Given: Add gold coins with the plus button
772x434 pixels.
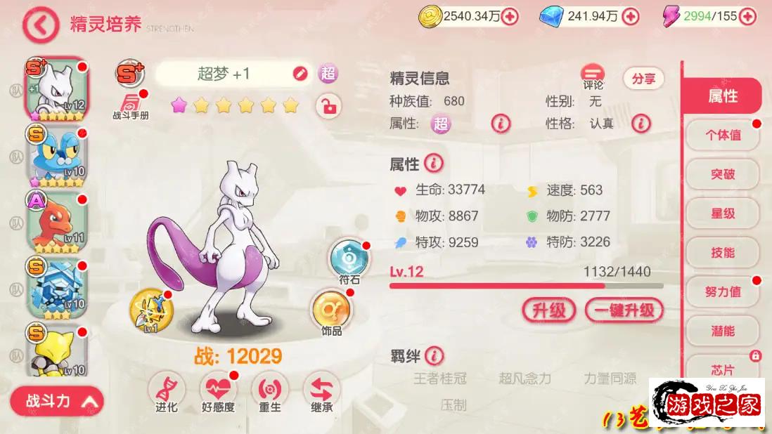Looking at the screenshot, I should 510,17.
